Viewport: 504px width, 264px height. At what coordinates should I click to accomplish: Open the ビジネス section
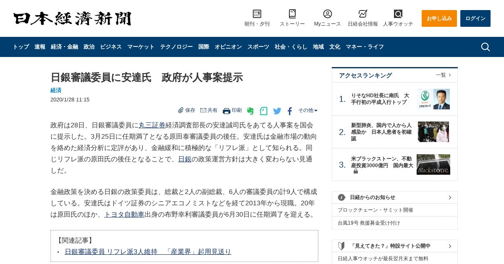(111, 47)
